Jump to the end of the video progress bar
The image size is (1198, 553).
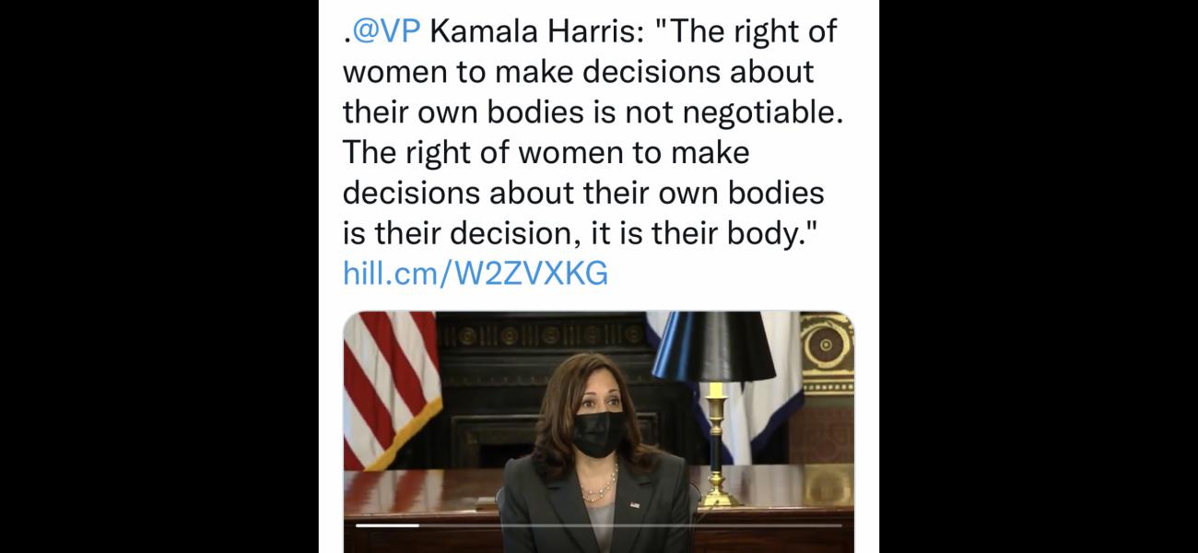pos(840,525)
